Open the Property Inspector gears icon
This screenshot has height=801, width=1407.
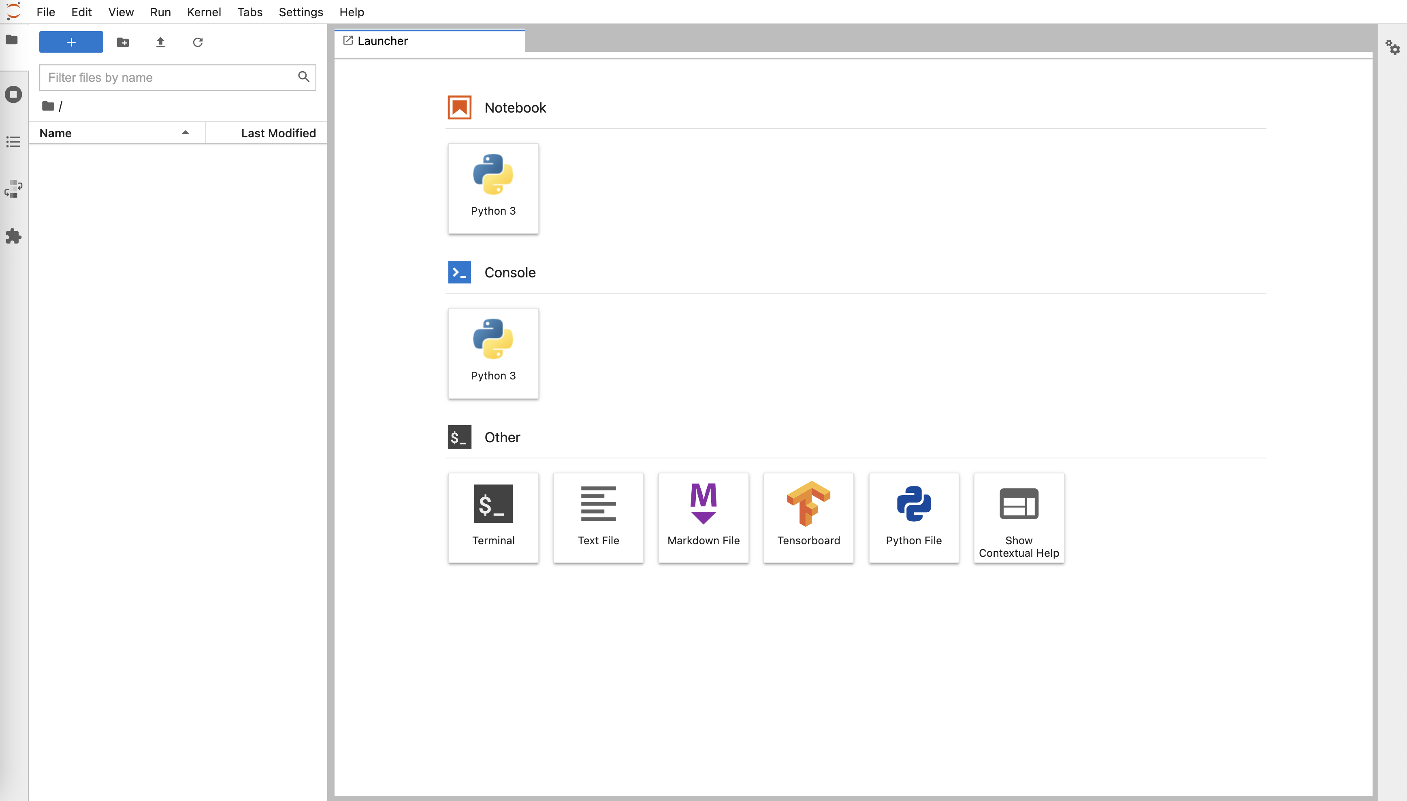tap(1392, 47)
